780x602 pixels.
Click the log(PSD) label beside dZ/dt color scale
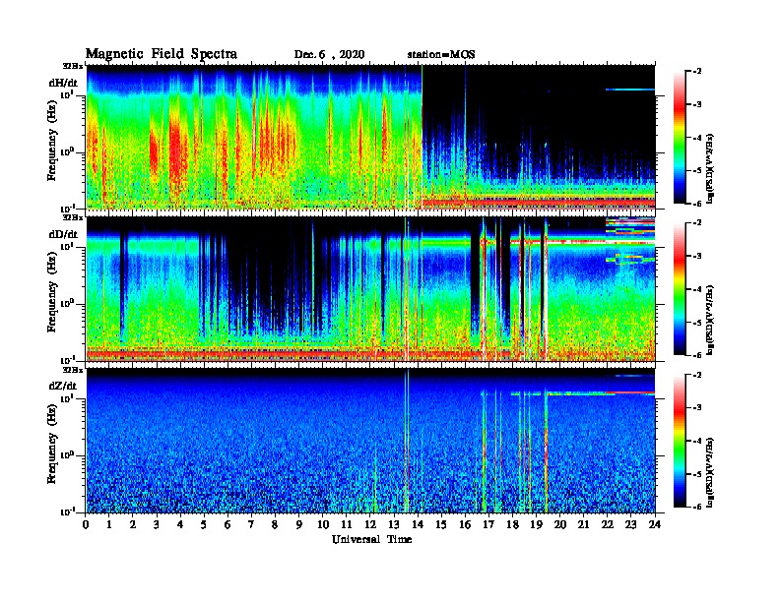[x=710, y=472]
